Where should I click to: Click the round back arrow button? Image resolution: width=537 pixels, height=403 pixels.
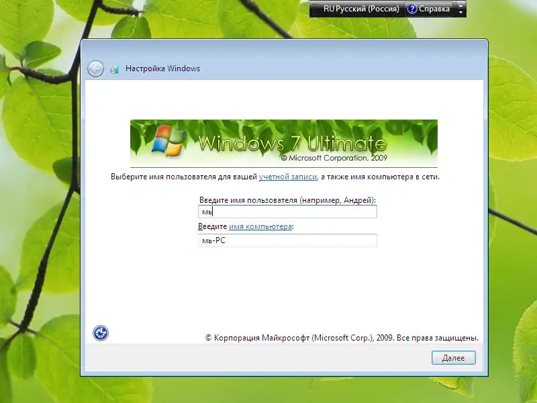pos(95,69)
